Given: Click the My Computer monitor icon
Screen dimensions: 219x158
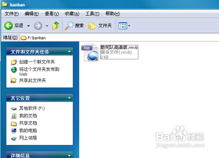Looking at the screenshot, I should (x=14, y=131).
